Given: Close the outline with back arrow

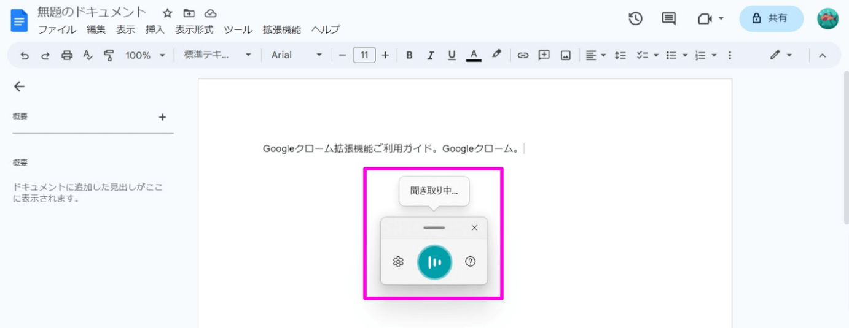Looking at the screenshot, I should point(19,86).
